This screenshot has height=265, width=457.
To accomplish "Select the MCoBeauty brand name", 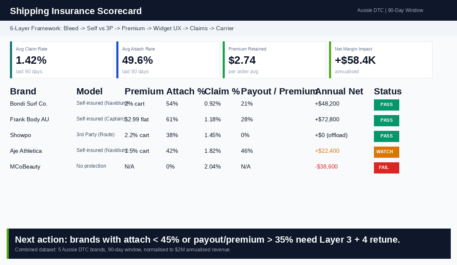I will pyautogui.click(x=25, y=166).
